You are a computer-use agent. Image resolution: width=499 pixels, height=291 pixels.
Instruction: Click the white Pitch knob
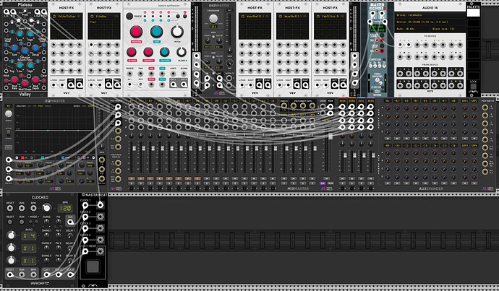click(176, 32)
